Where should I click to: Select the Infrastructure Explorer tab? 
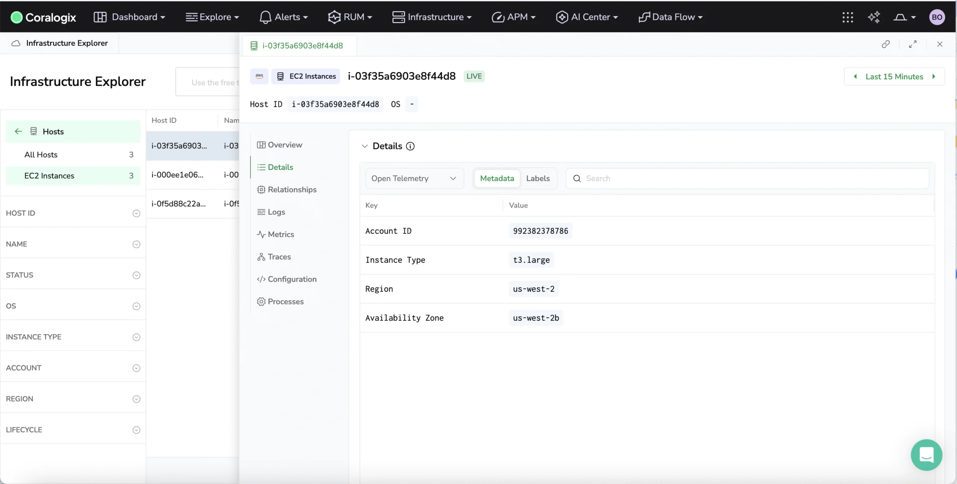(60, 43)
